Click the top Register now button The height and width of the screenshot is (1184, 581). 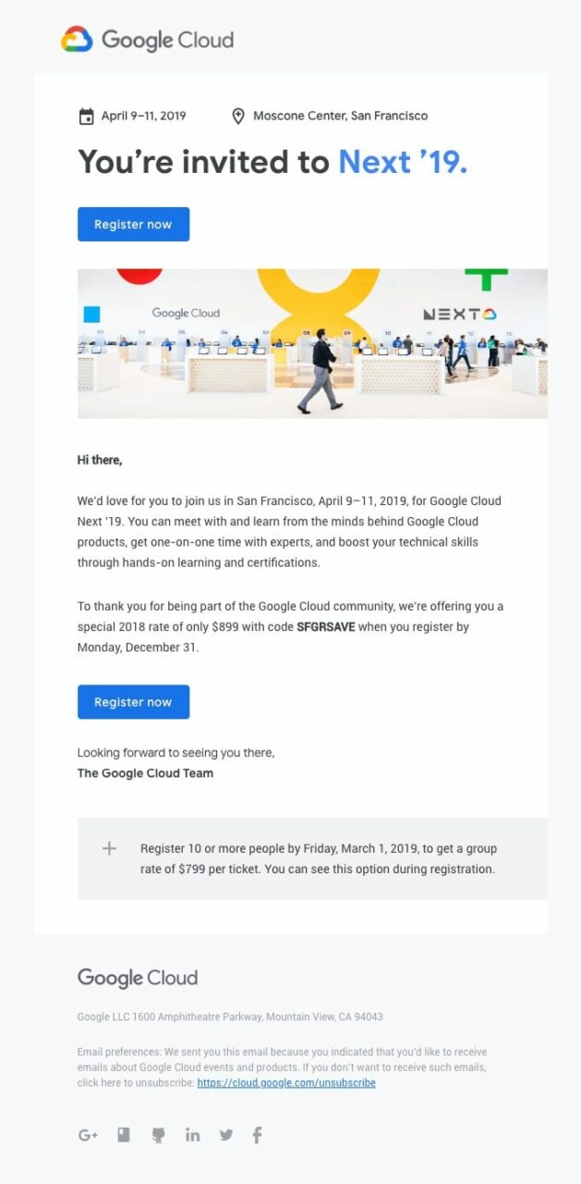pyautogui.click(x=133, y=224)
